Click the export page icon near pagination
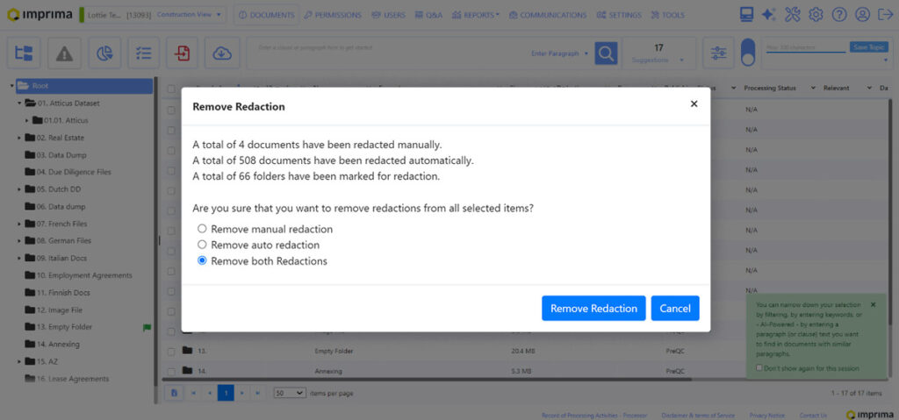Viewport: 899px width, 420px height. point(173,393)
